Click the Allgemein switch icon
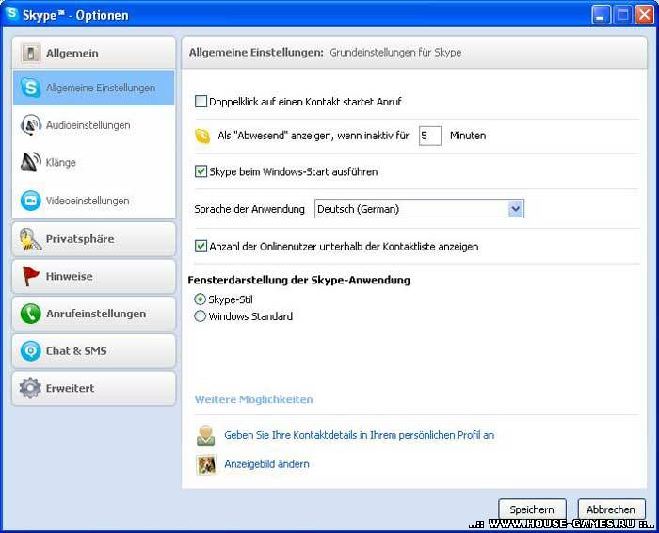The height and width of the screenshot is (533, 659). (x=31, y=54)
